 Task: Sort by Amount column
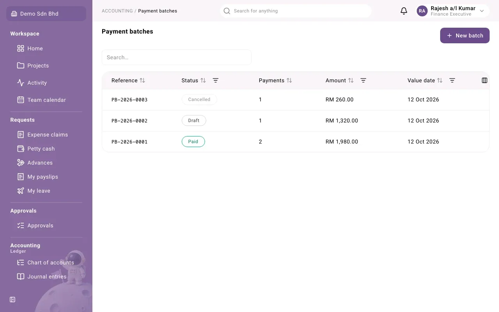pos(351,80)
